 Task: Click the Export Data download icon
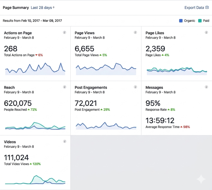pyautogui.click(x=207, y=7)
